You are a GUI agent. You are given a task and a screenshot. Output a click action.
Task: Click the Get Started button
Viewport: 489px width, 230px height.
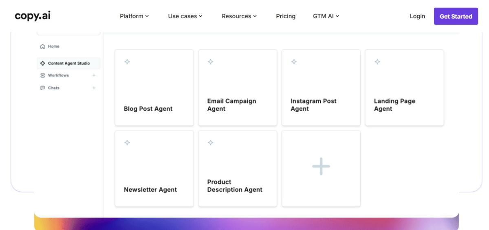[456, 16]
